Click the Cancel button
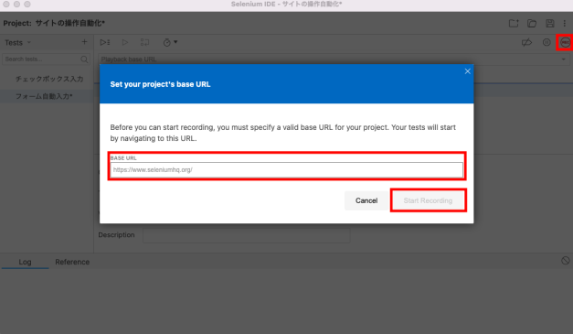This screenshot has height=334, width=573. (366, 200)
